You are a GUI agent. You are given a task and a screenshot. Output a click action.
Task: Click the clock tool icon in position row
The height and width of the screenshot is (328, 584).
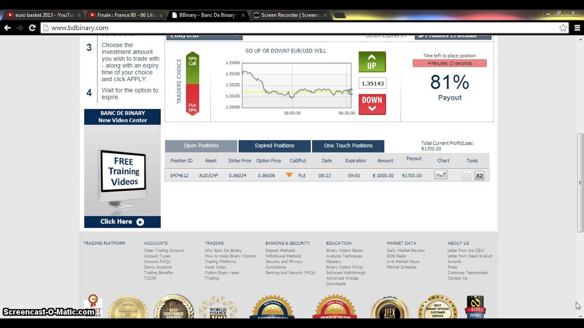pos(467,175)
